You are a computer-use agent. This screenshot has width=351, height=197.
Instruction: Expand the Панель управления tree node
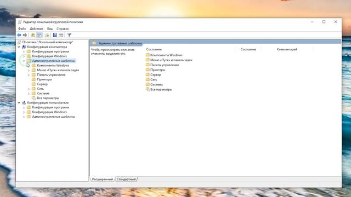coord(29,75)
